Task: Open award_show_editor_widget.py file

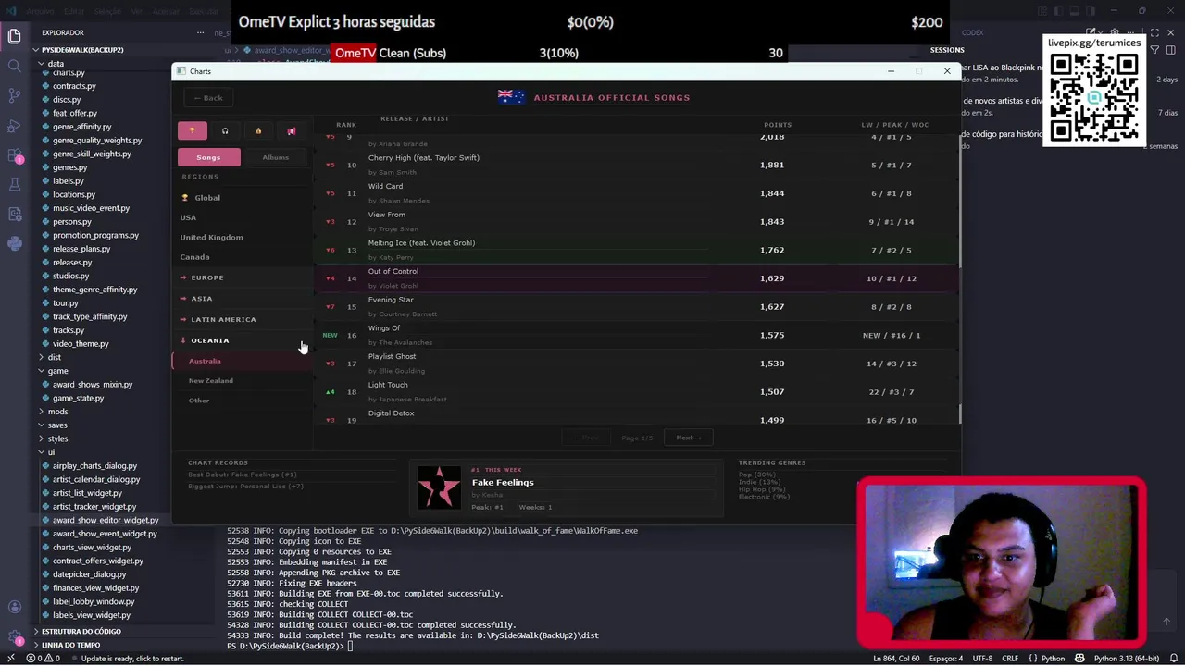Action: (105, 520)
